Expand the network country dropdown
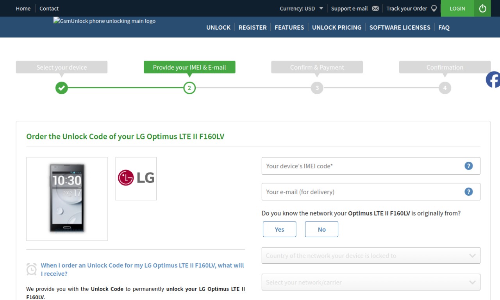 (x=371, y=255)
